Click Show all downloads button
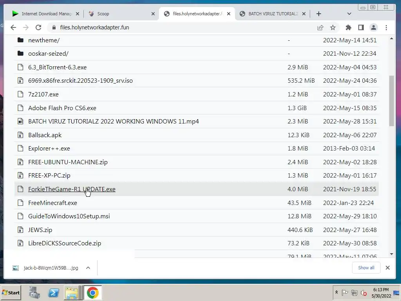 tap(366, 268)
